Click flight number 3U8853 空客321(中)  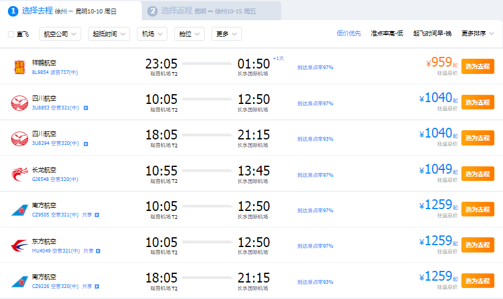pyautogui.click(x=56, y=108)
